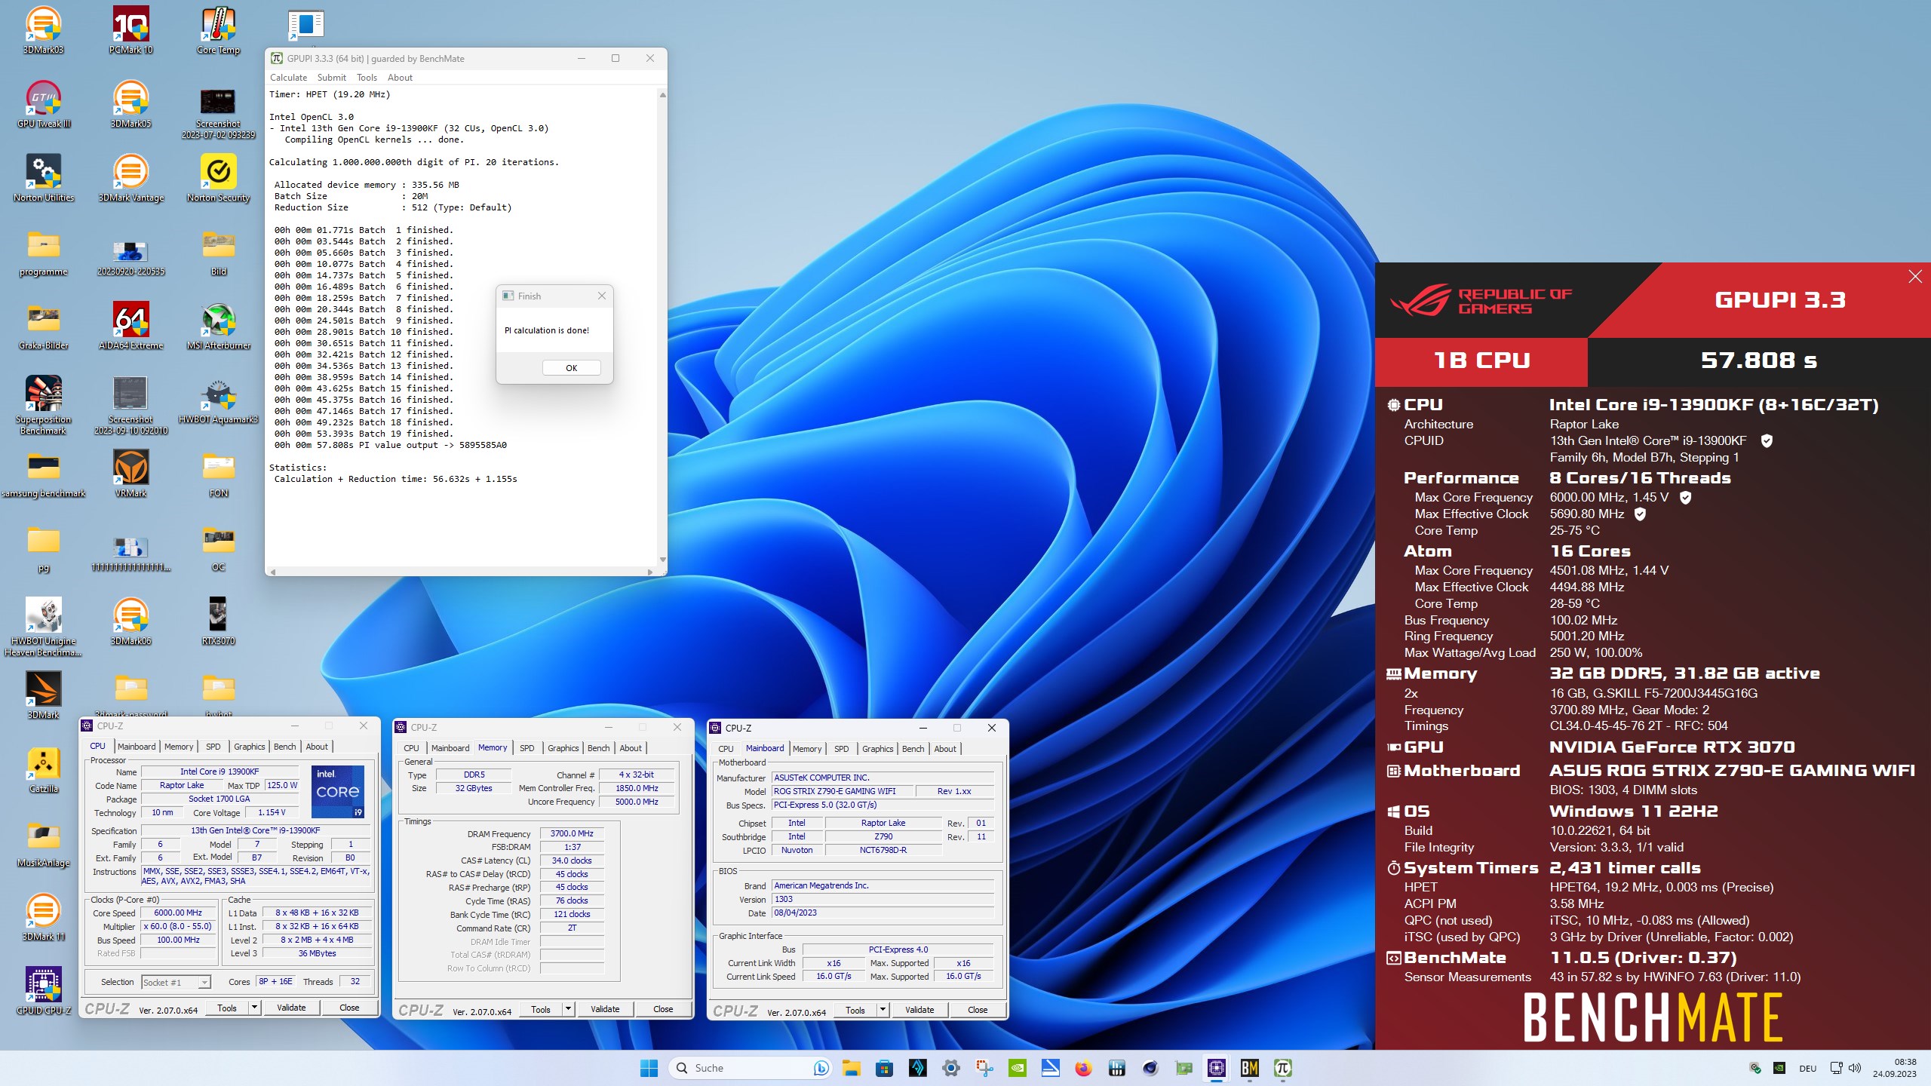Select the HWBOT Aquamark3 desktop icon
This screenshot has width=1931, height=1086.
[218, 400]
